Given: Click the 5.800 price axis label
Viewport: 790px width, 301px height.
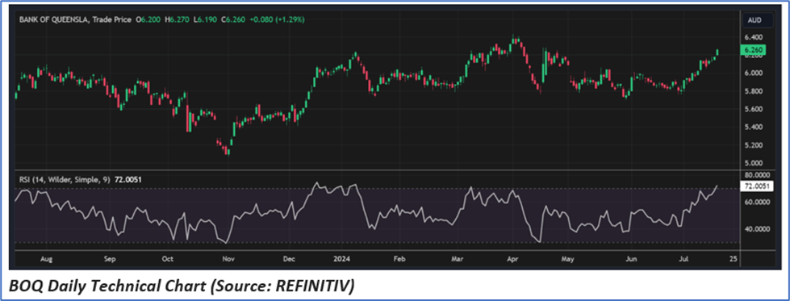Looking at the screenshot, I should point(754,91).
